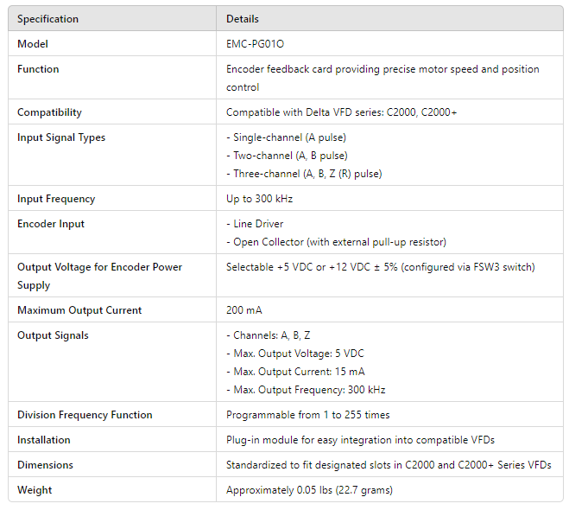Click the Three-channel (A, B, Z) entry
Image resolution: width=569 pixels, height=510 pixels.
click(x=304, y=174)
